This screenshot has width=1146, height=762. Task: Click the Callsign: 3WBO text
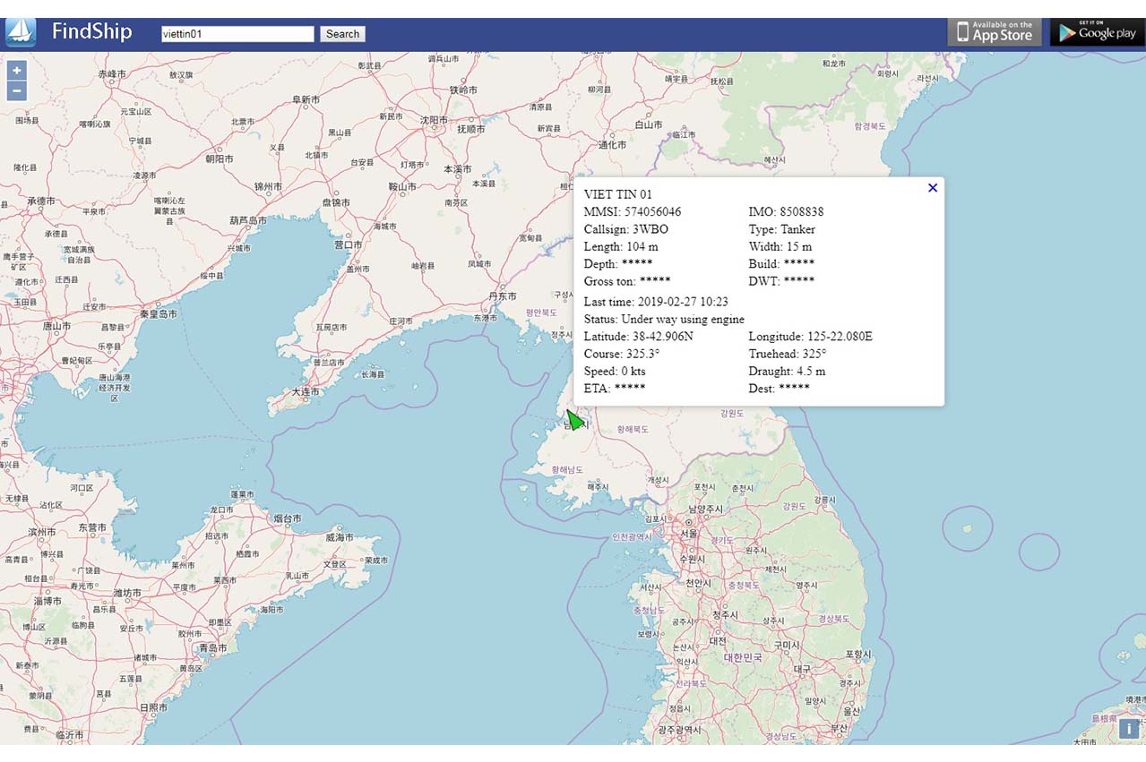click(x=625, y=229)
